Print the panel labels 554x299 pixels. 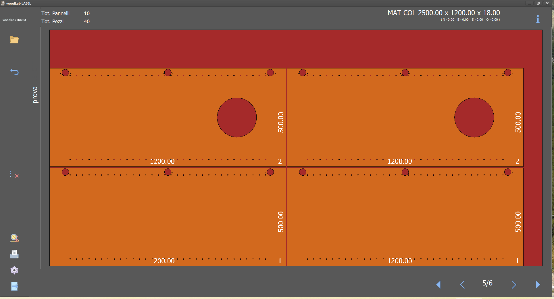click(14, 254)
